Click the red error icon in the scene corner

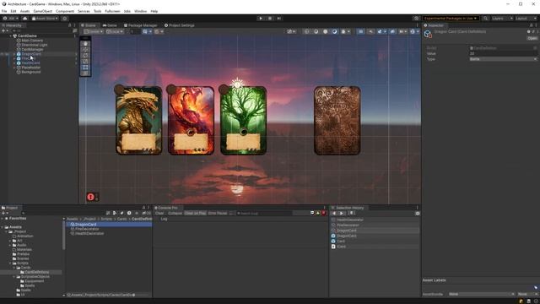click(x=90, y=197)
